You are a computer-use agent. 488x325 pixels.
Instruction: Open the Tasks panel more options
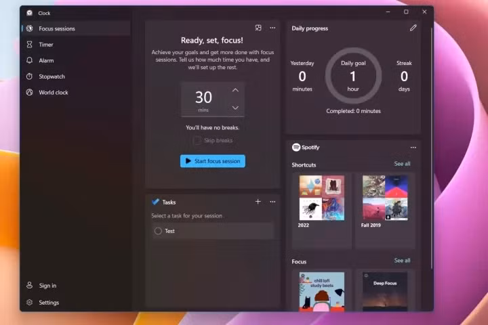pyautogui.click(x=272, y=202)
